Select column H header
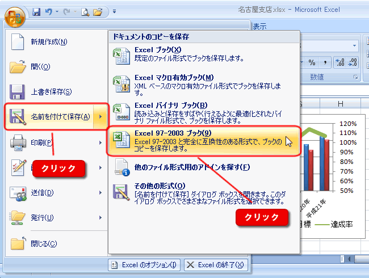This screenshot has width=369, height=278. 340,104
